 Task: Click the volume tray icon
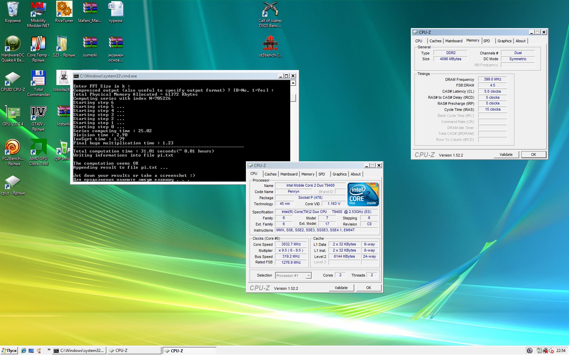[552, 351]
